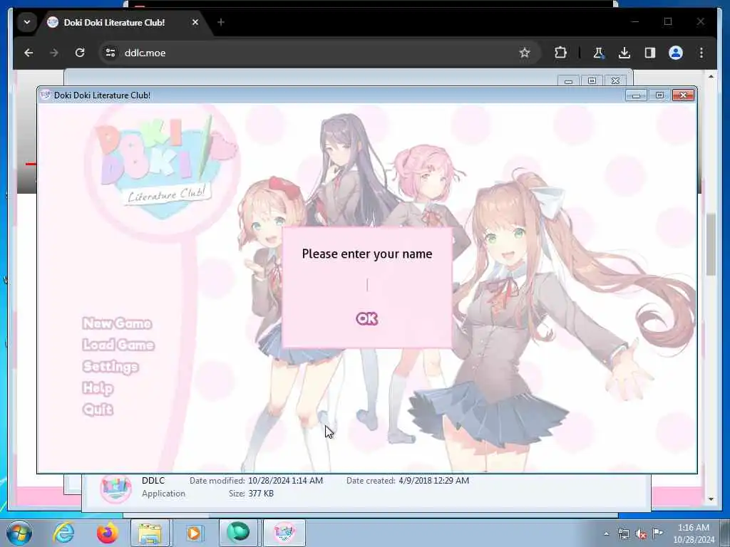Click the muted volume tray icon
Image resolution: width=730 pixels, height=547 pixels.
pyautogui.click(x=641, y=534)
